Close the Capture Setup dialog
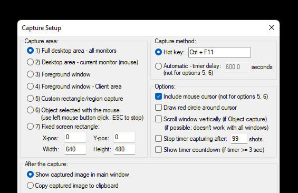 (x=272, y=27)
